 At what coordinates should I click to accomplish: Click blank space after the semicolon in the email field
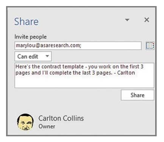(x=111, y=46)
